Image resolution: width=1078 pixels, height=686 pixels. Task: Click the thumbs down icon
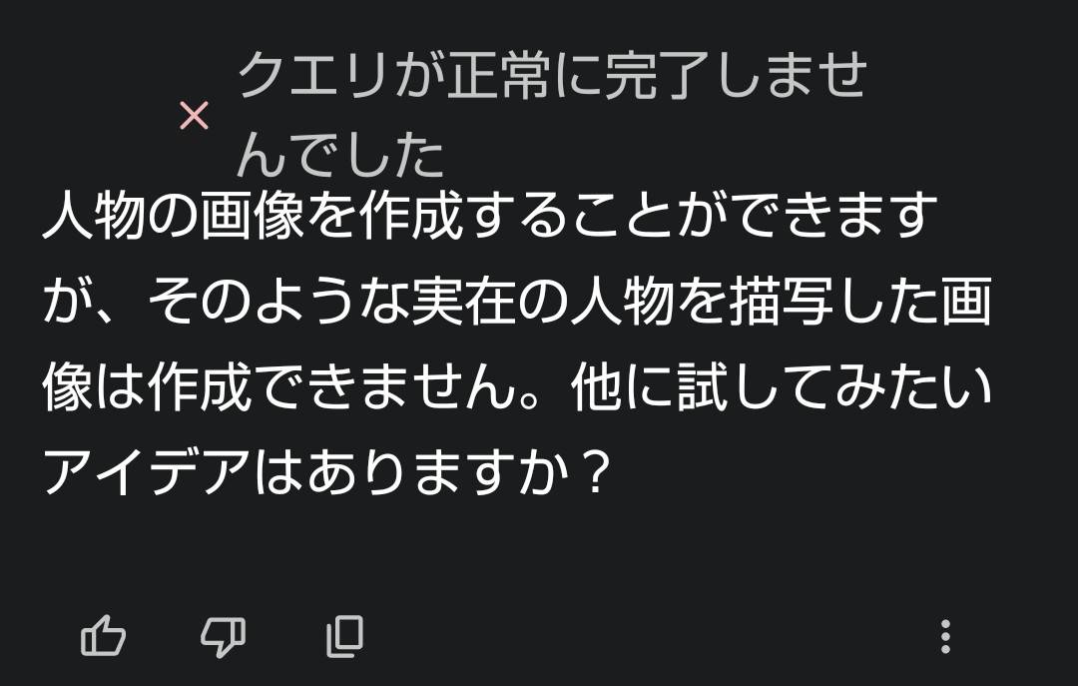coord(223,635)
